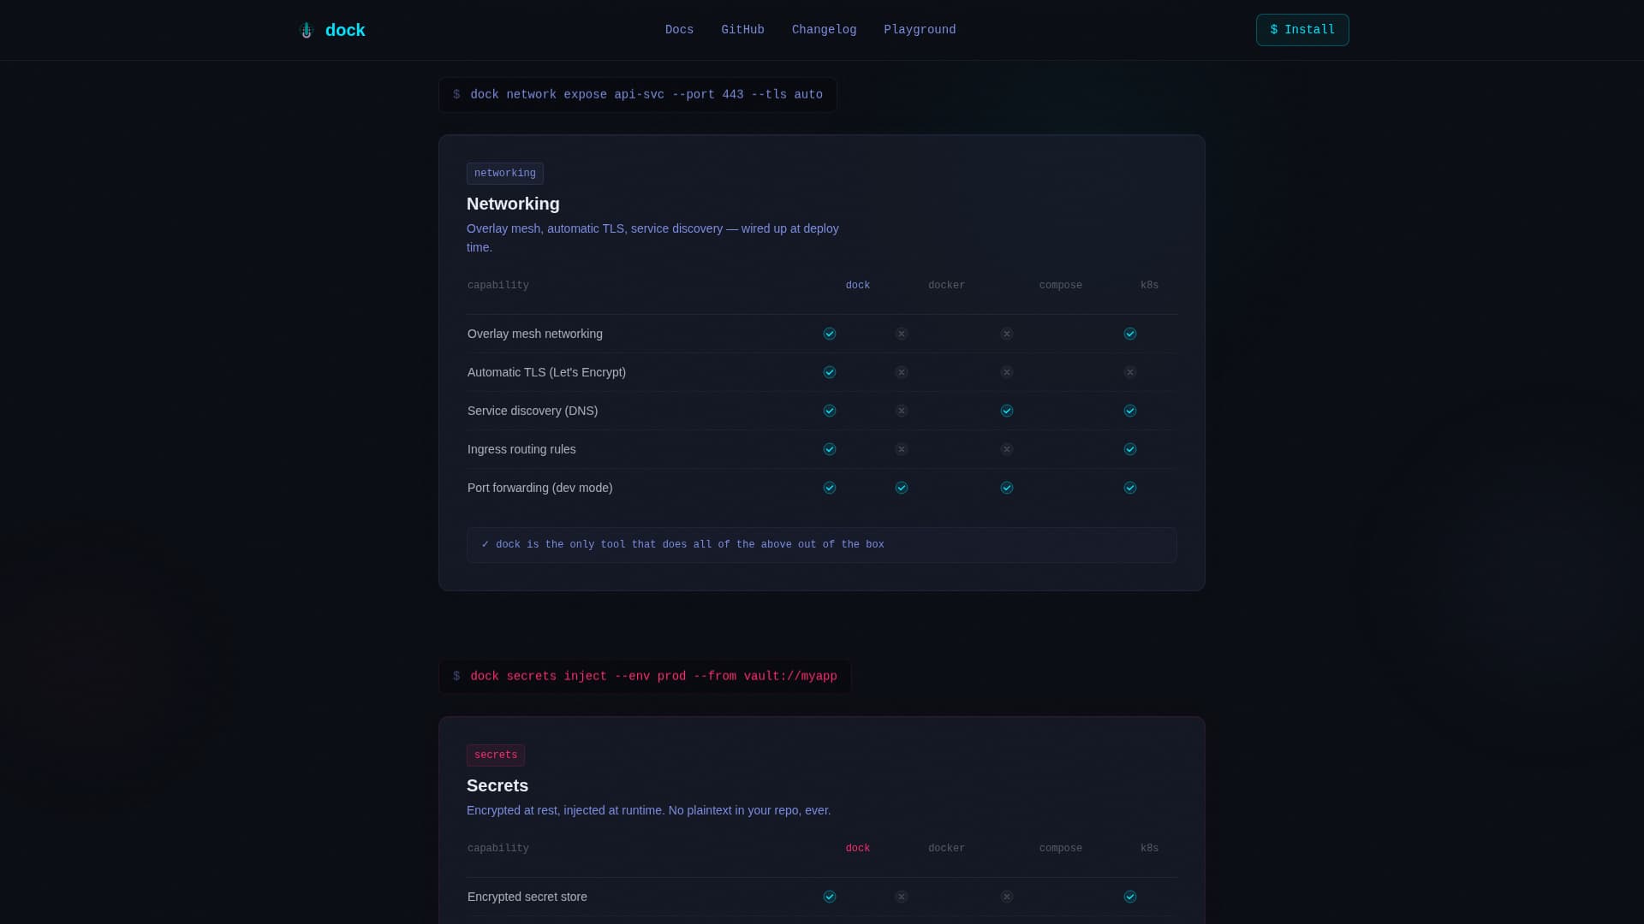Viewport: 1644px width, 924px height.
Task: Click docker cross for Ingress routing rules
Action: coord(902,449)
